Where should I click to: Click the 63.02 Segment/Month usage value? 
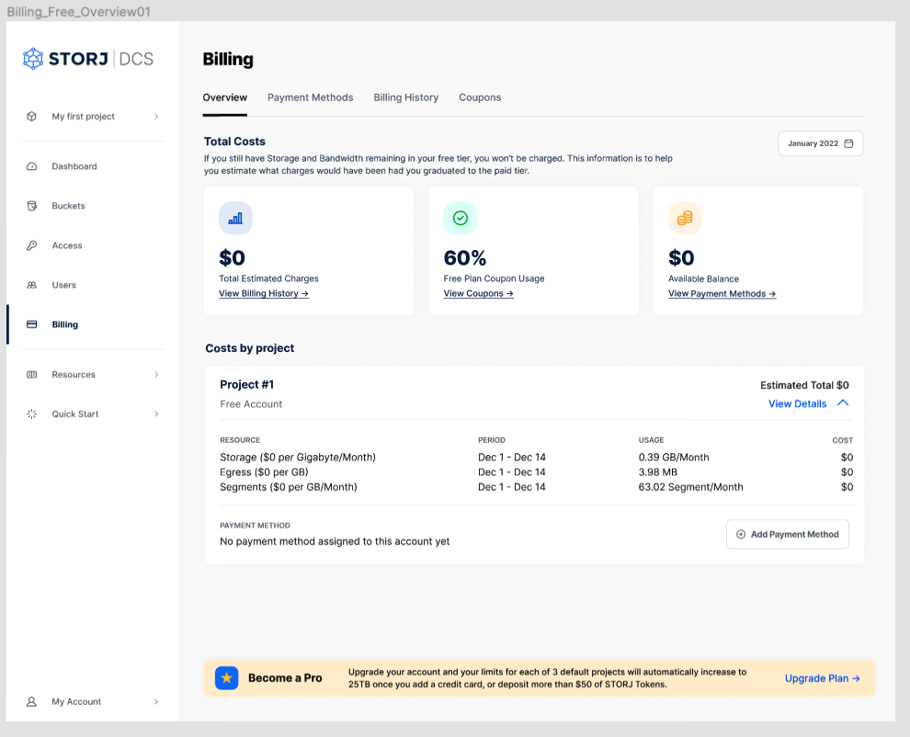click(x=690, y=487)
